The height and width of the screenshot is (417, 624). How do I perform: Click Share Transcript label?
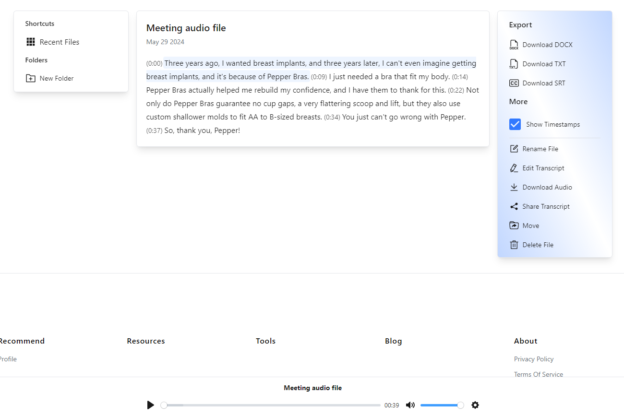pyautogui.click(x=546, y=206)
